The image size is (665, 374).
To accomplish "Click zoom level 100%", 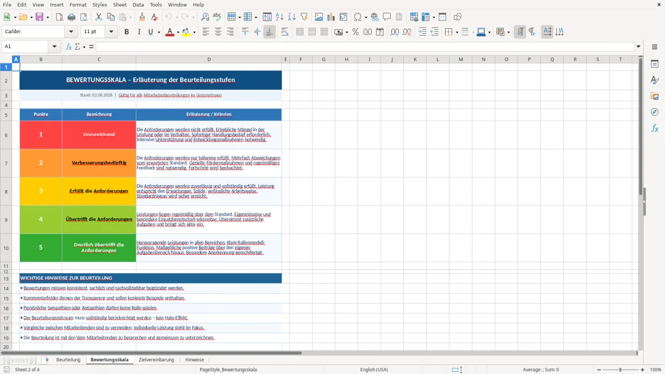I will [655, 370].
